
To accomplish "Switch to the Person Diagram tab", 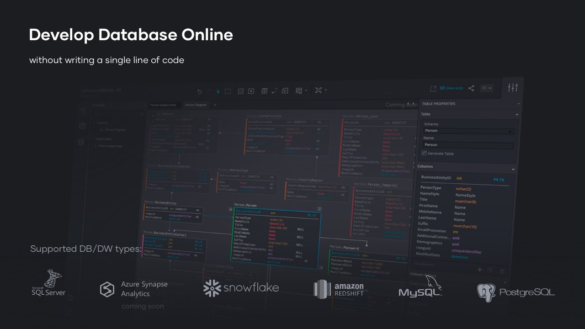I will [196, 105].
